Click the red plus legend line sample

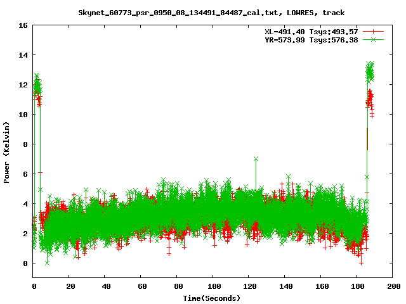pyautogui.click(x=373, y=32)
